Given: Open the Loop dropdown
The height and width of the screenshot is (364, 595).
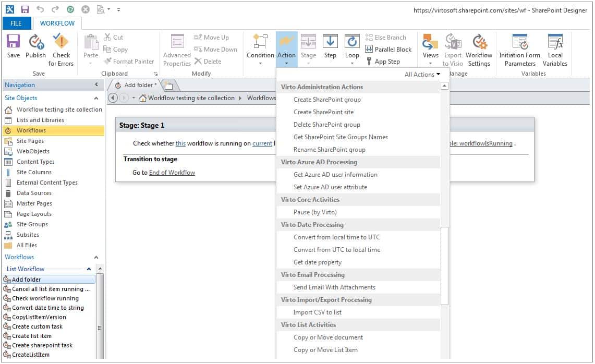Looking at the screenshot, I should 352,49.
